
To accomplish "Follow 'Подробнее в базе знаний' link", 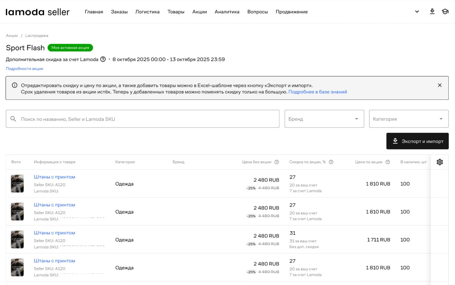I will coord(317,92).
